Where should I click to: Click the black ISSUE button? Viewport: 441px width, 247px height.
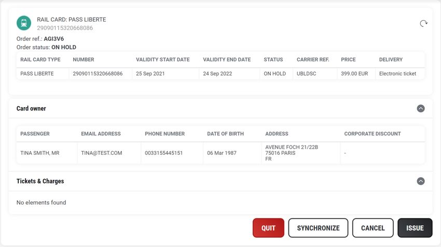415,228
